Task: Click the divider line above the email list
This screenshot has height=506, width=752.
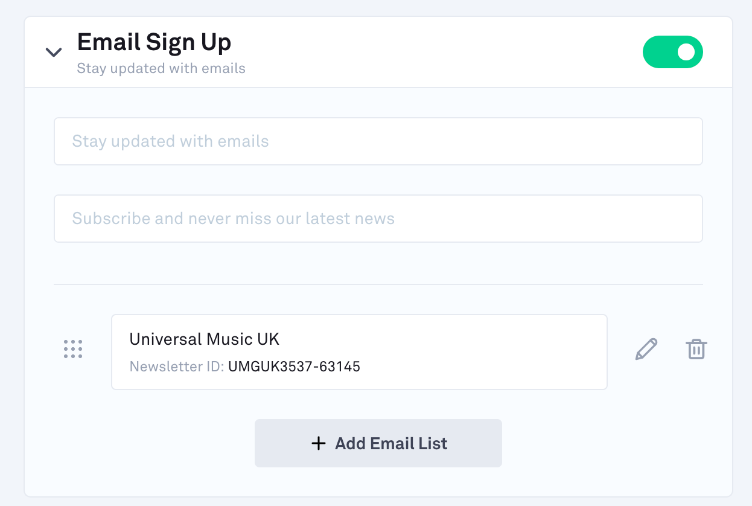Action: [x=378, y=284]
